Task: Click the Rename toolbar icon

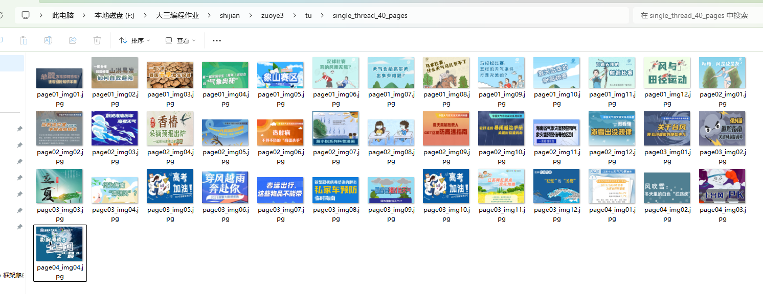Action: [48, 40]
